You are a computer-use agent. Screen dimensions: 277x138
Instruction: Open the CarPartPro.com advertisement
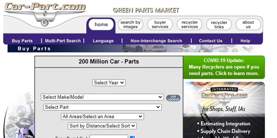tap(224, 110)
